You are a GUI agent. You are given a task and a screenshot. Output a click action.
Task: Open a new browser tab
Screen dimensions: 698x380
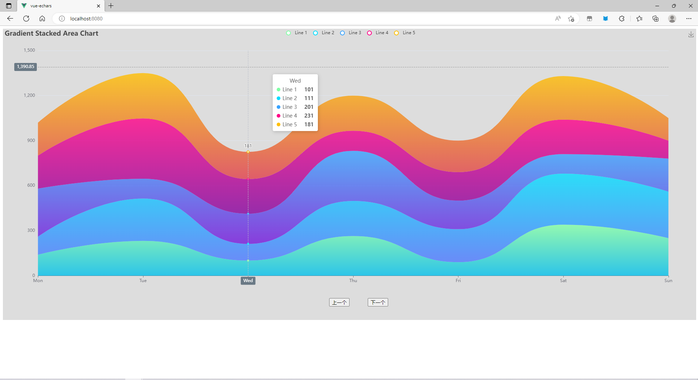(x=111, y=6)
